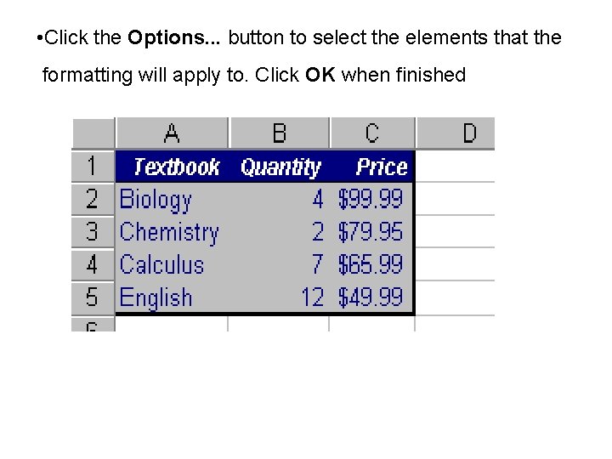Select column A header
Screen dimensions: 612x459
click(x=172, y=133)
